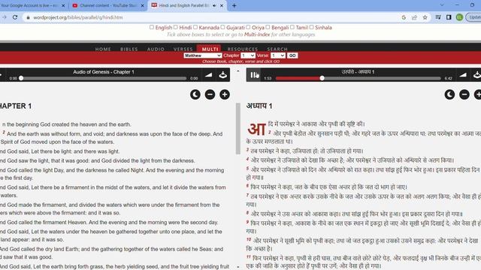Open the tab search chevron
This screenshot has width=481, height=270.
442,5
